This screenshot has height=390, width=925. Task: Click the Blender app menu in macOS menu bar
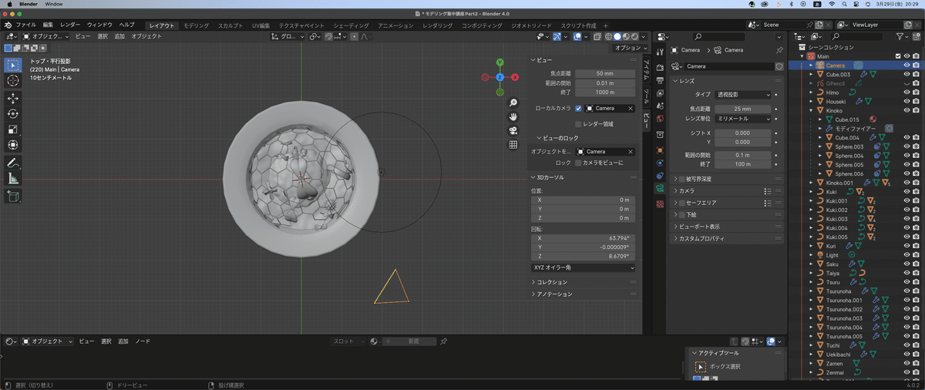pyautogui.click(x=29, y=4)
